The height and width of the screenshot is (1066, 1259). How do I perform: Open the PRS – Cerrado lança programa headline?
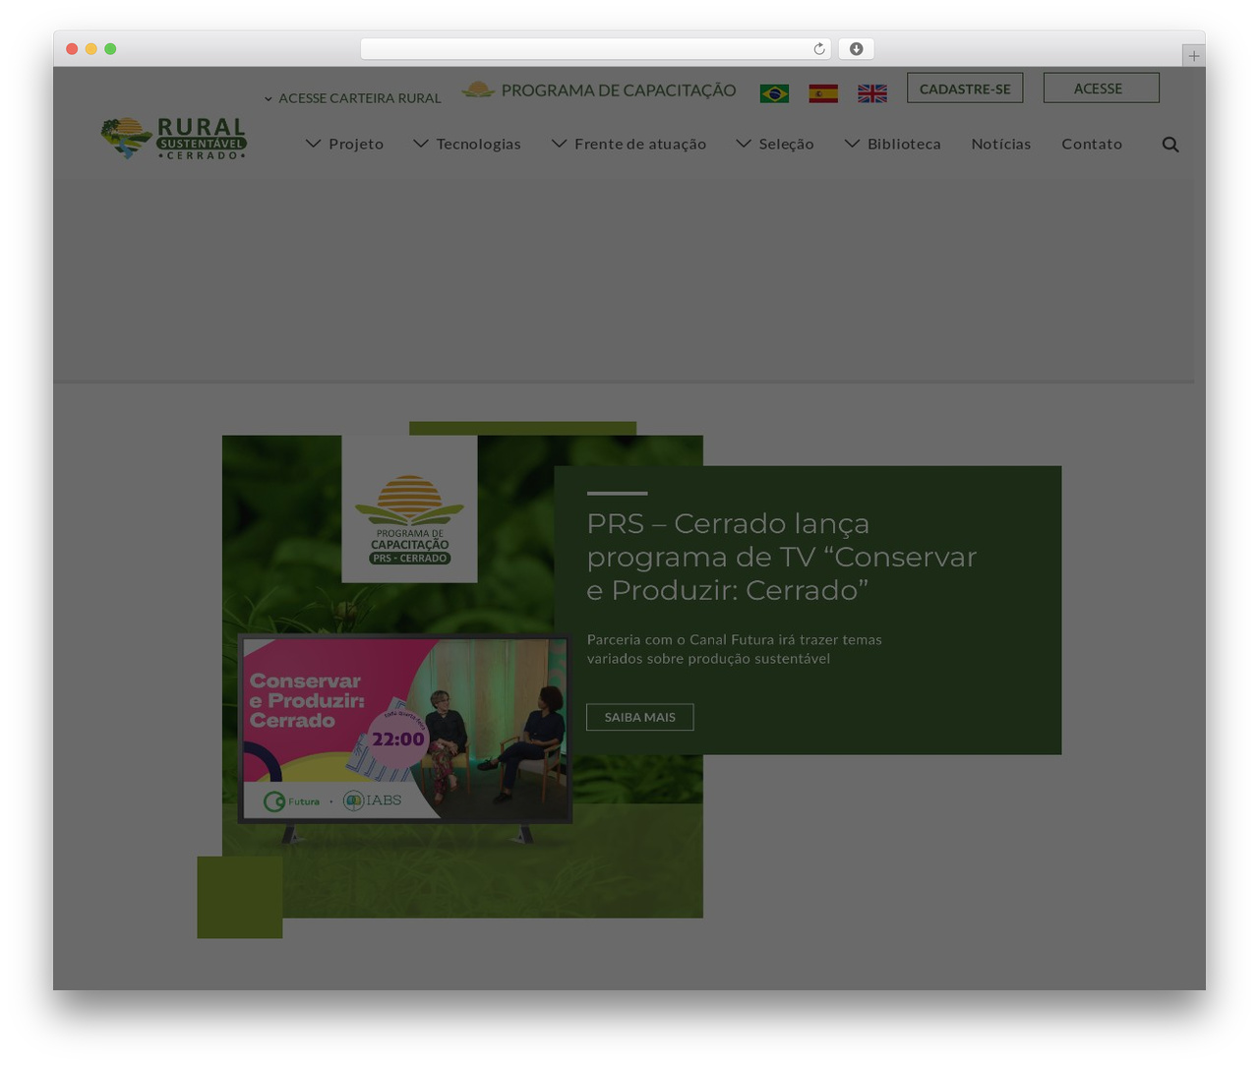(782, 557)
